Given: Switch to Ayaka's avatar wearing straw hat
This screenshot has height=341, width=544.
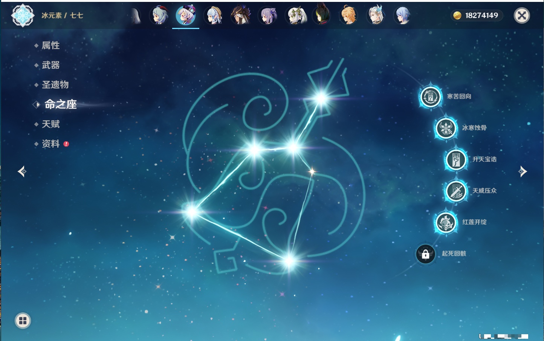Looking at the screenshot, I should point(214,15).
